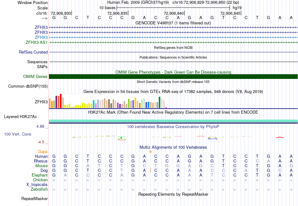Click position marker 72,906,845
This screenshot has width=298, height=206.
[x=230, y=13]
